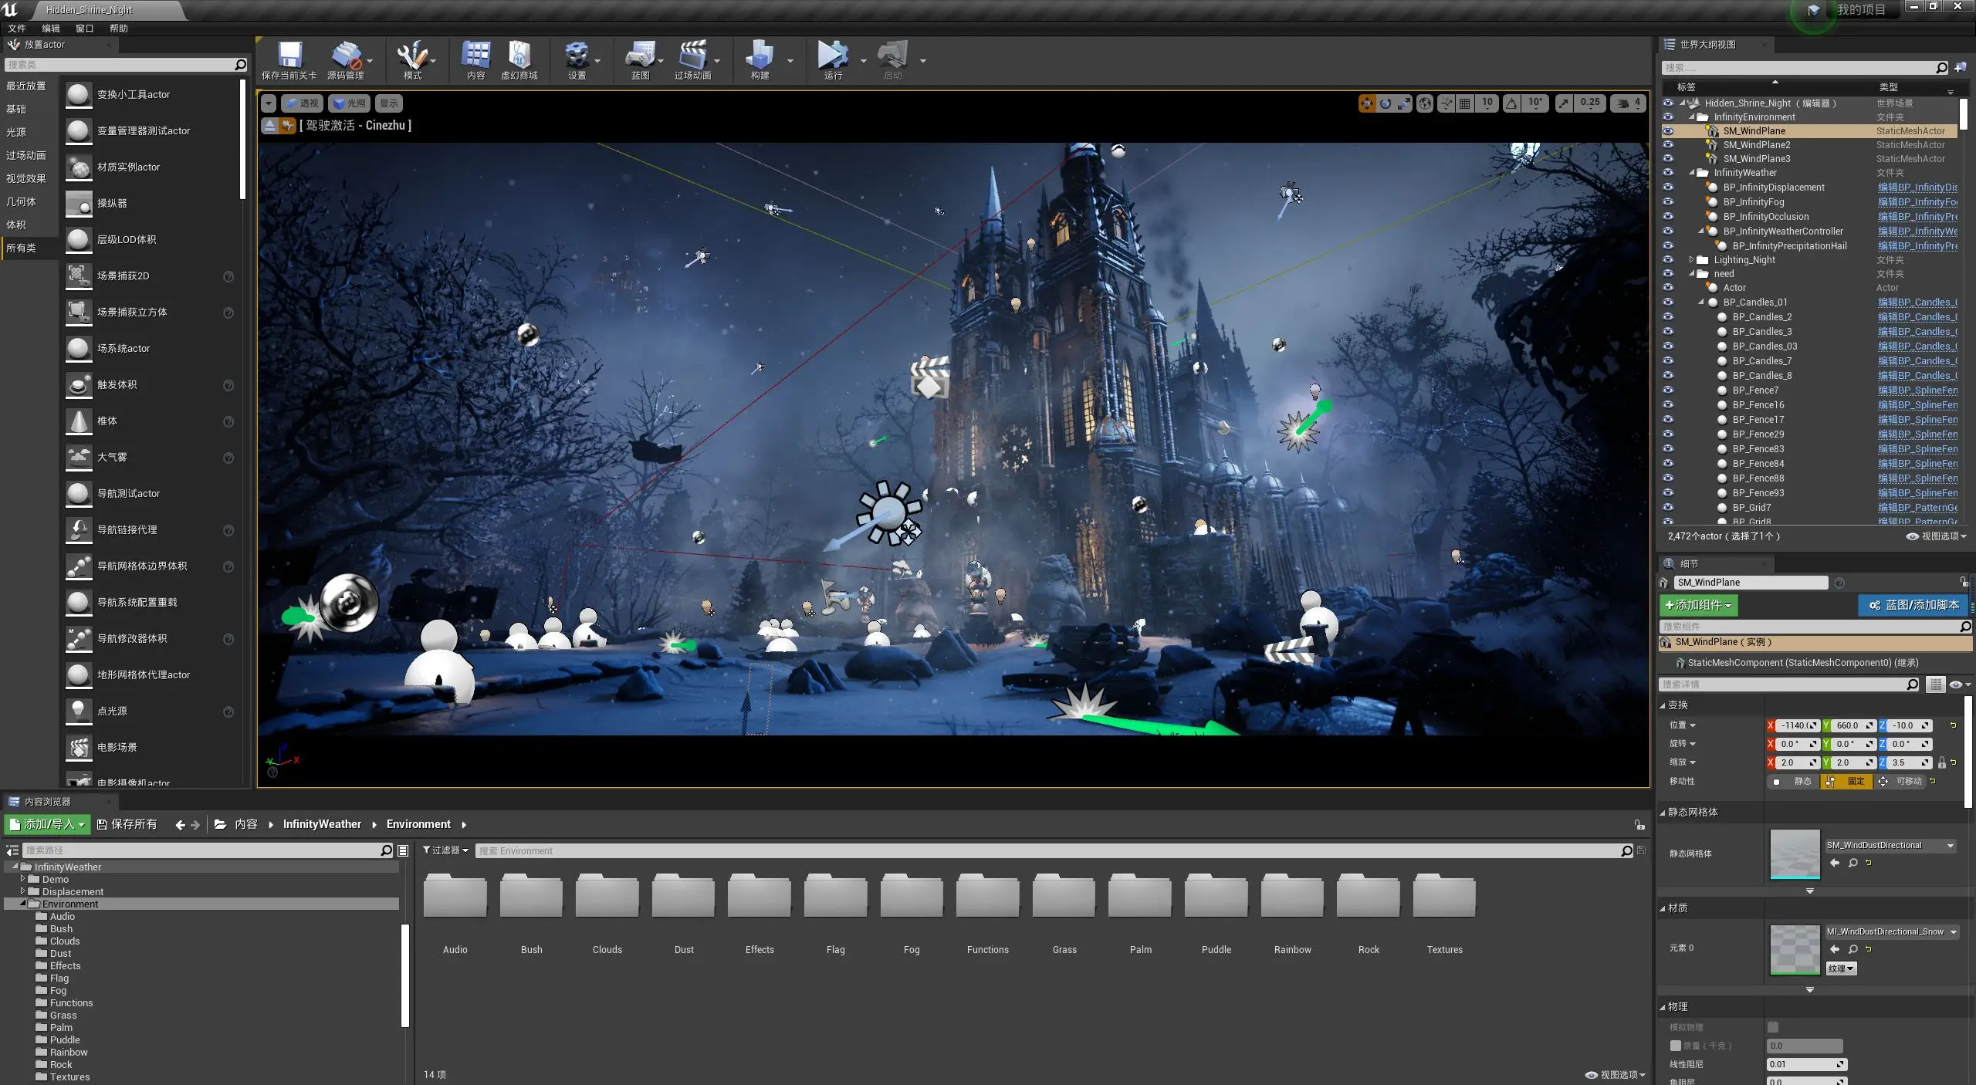Select the Build lighting icon
Image resolution: width=1976 pixels, height=1085 pixels.
760,59
